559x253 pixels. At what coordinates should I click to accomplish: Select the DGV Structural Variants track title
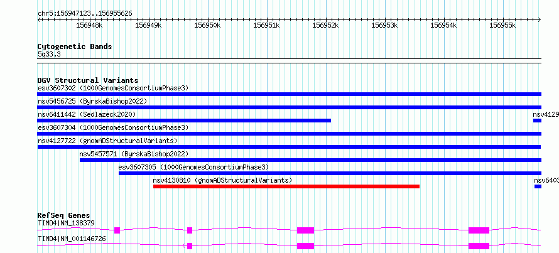(x=88, y=80)
